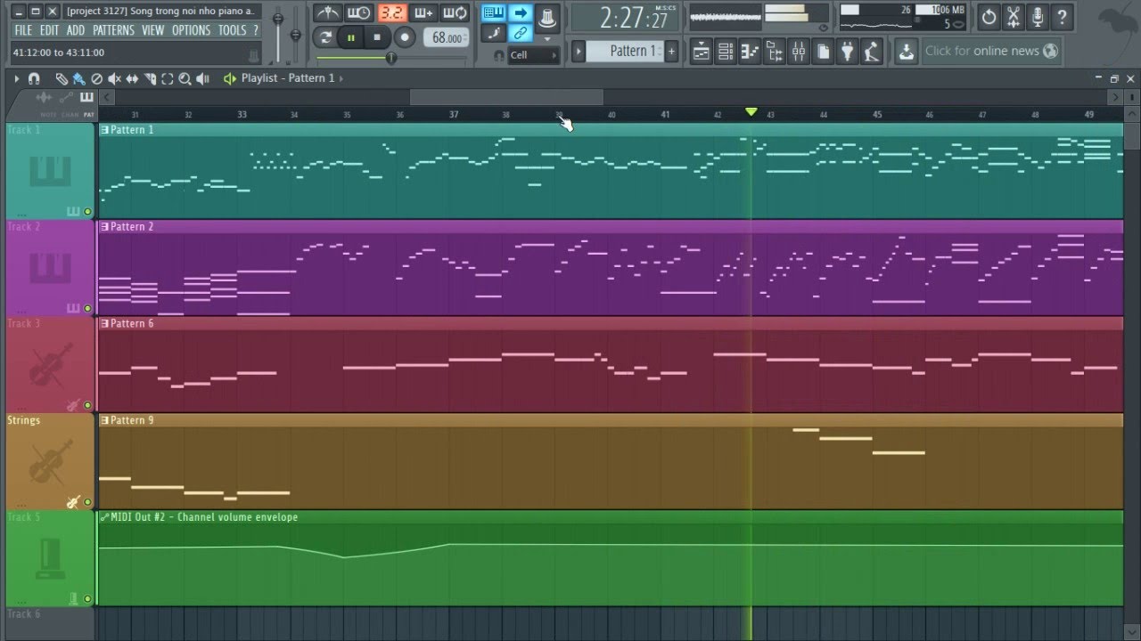Add new pattern with plus button
The image size is (1141, 641).
click(671, 51)
